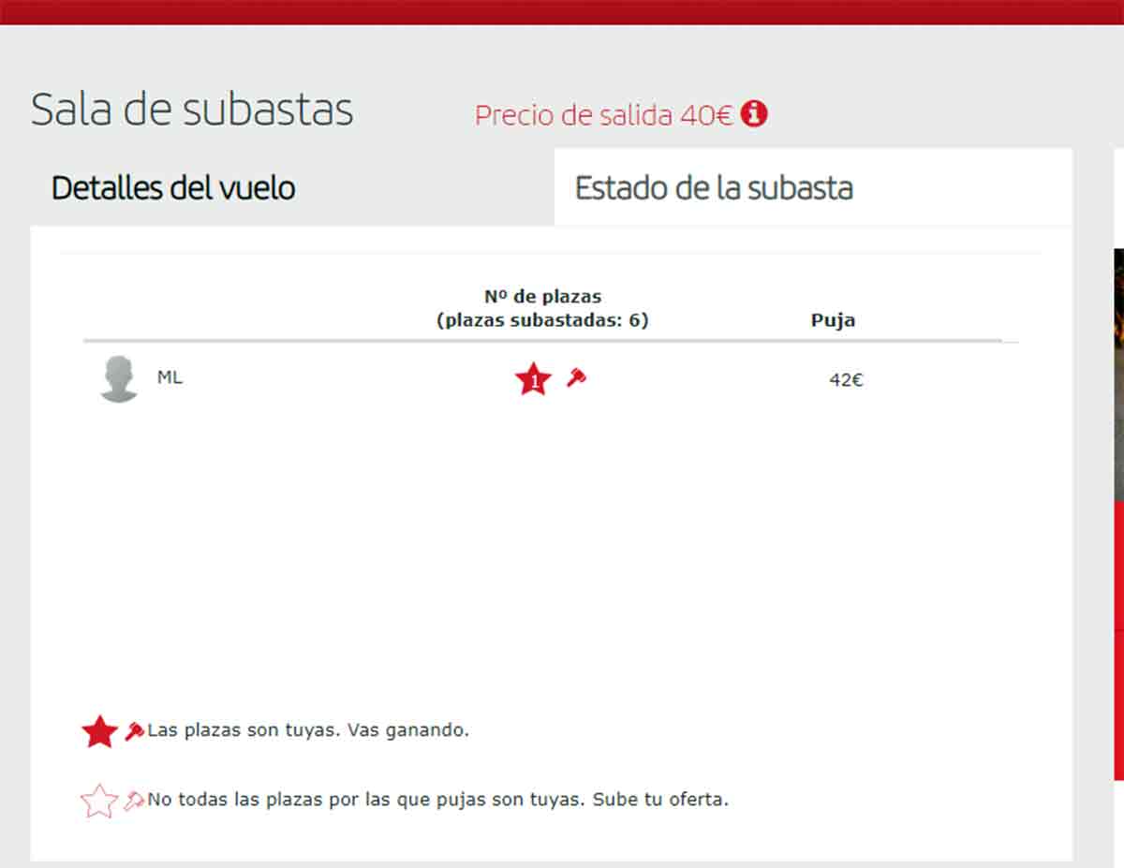Image resolution: width=1124 pixels, height=868 pixels.
Task: Click the ML bidder avatar icon
Action: click(x=119, y=379)
